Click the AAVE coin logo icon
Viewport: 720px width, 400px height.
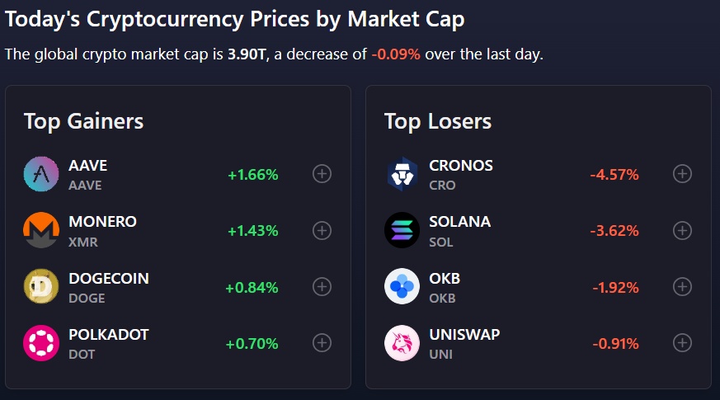[41, 174]
